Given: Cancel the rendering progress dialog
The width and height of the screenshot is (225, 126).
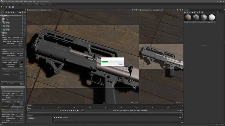Looking at the screenshot, I should click(x=121, y=64).
